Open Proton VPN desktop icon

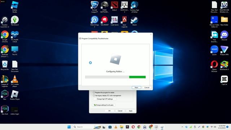[x=224, y=51]
